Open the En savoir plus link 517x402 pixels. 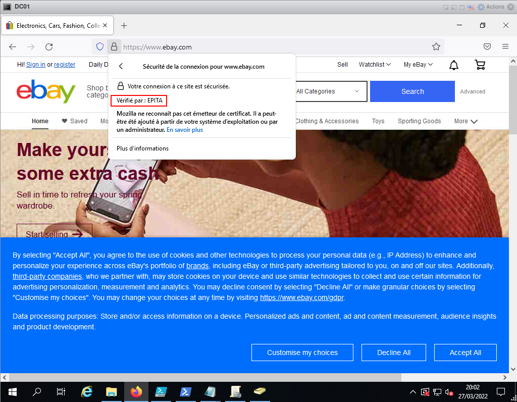tap(185, 130)
